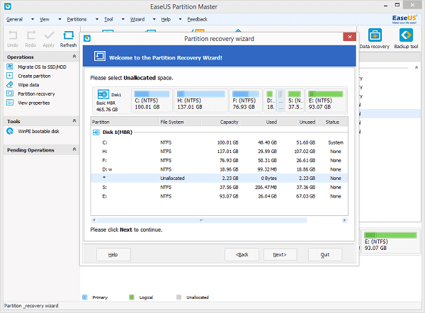
Task: Click the Undo toolbar icon
Action: [x=13, y=35]
